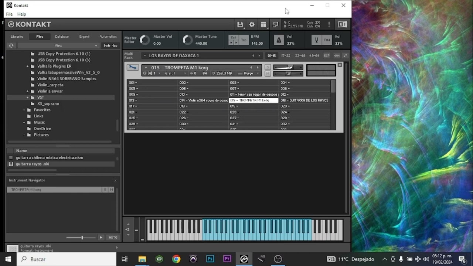Play the selected file preview
Viewport: 473px width, 266px height.
(x=101, y=237)
